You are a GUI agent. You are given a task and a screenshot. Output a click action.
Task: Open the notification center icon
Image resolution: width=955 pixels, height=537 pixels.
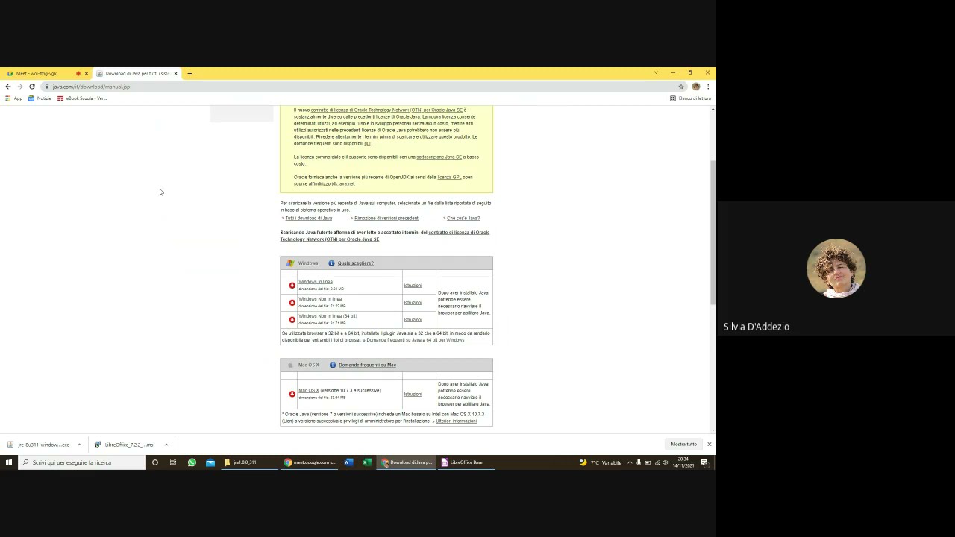point(704,462)
